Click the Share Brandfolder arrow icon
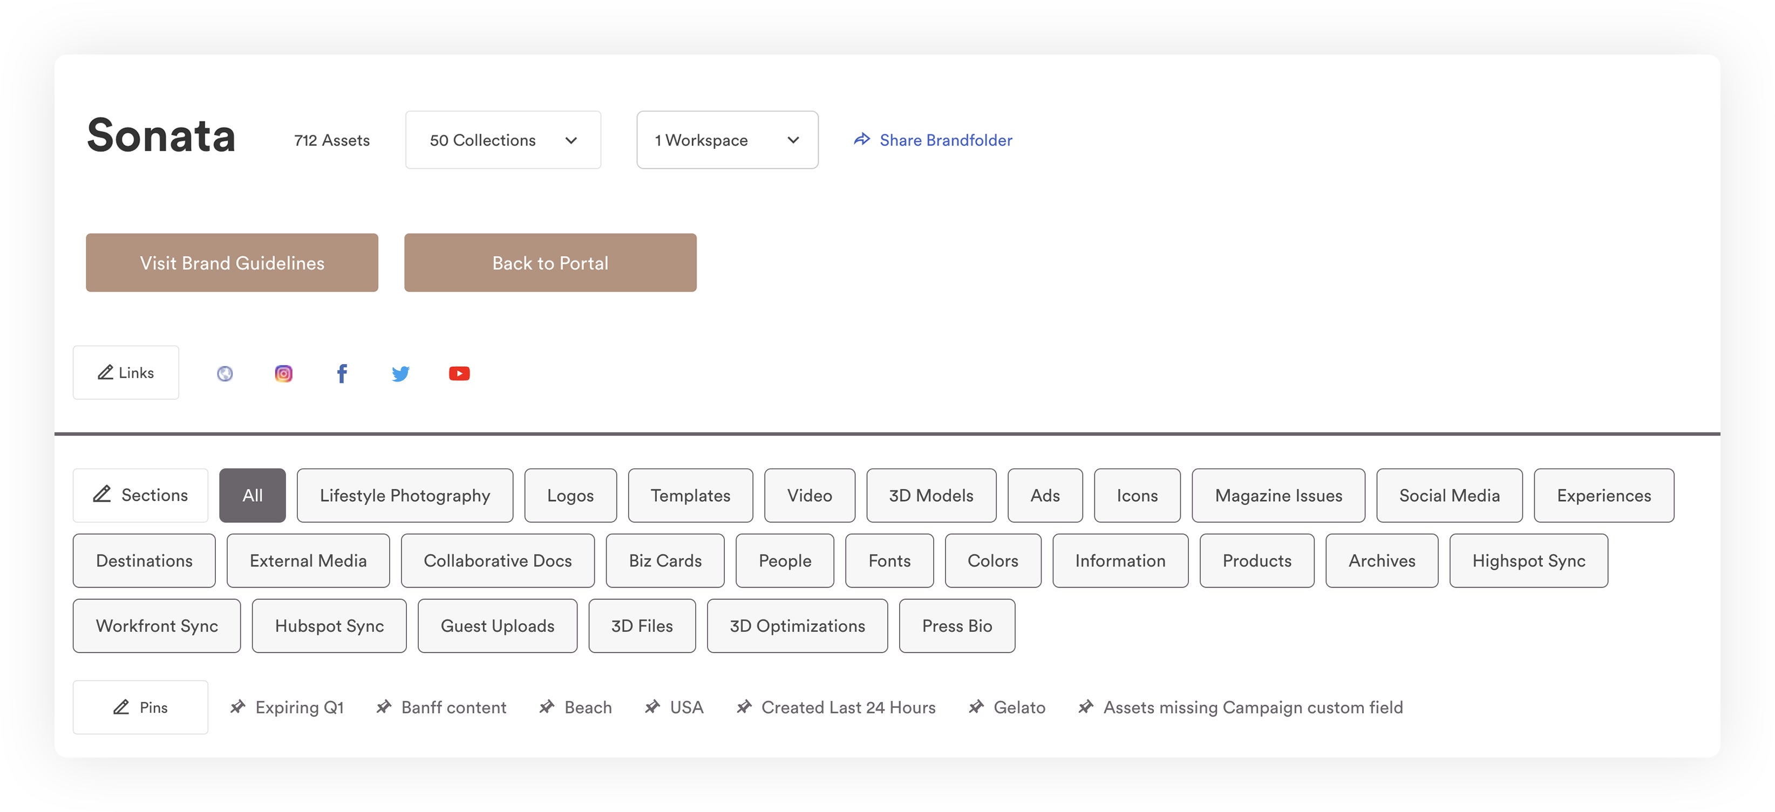This screenshot has width=1775, height=812. click(861, 140)
